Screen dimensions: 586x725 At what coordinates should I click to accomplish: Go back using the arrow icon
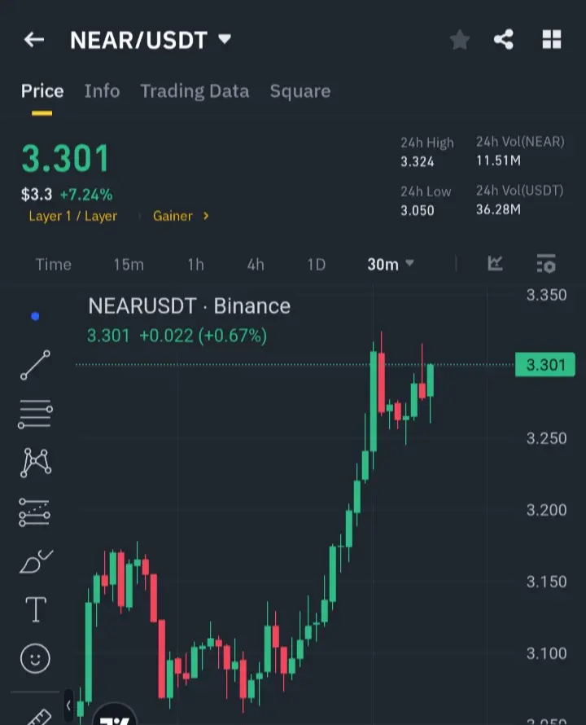pyautogui.click(x=34, y=40)
